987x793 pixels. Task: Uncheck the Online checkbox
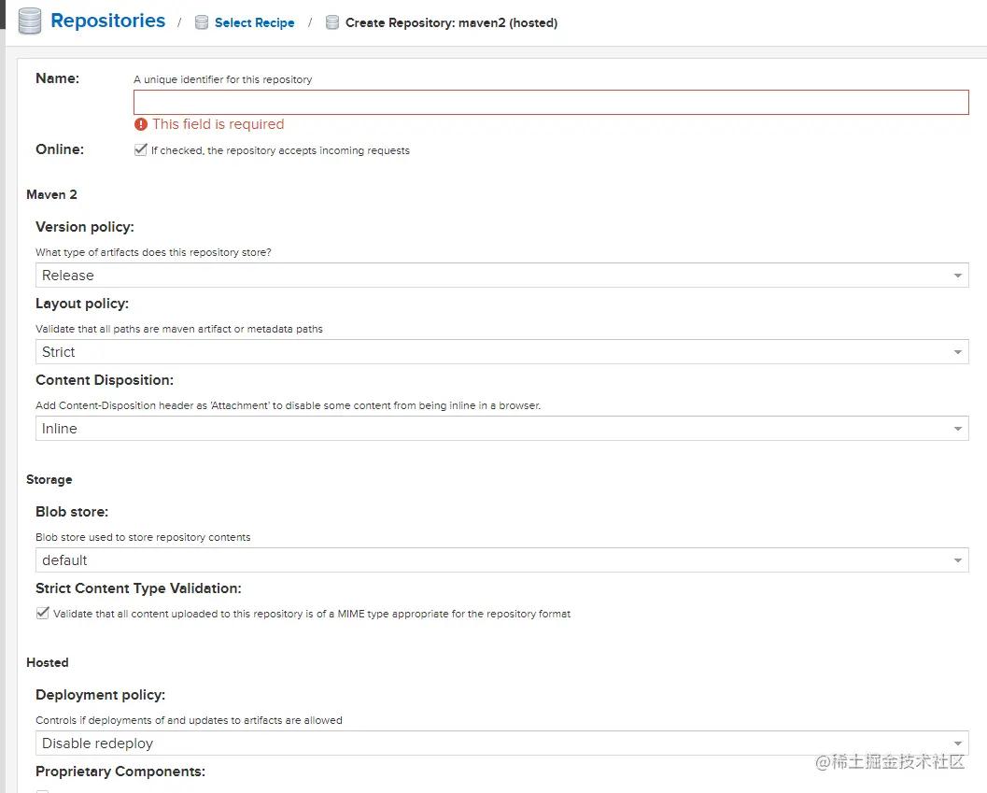coord(141,149)
